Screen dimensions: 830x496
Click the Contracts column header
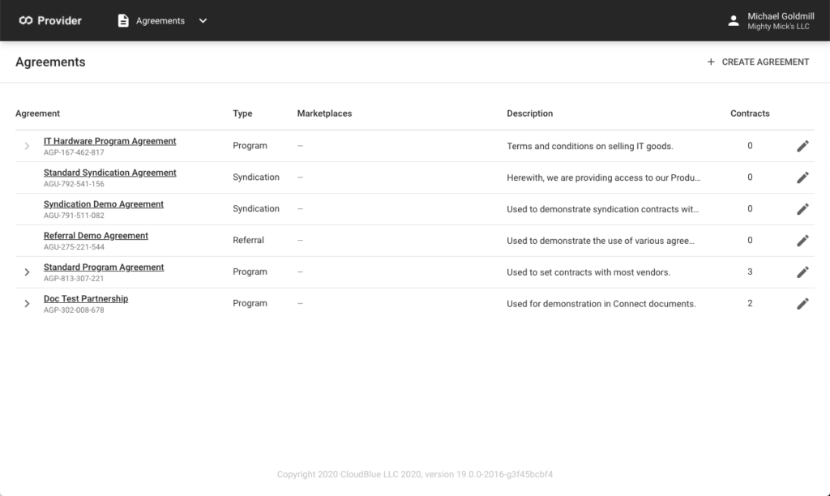[750, 113]
